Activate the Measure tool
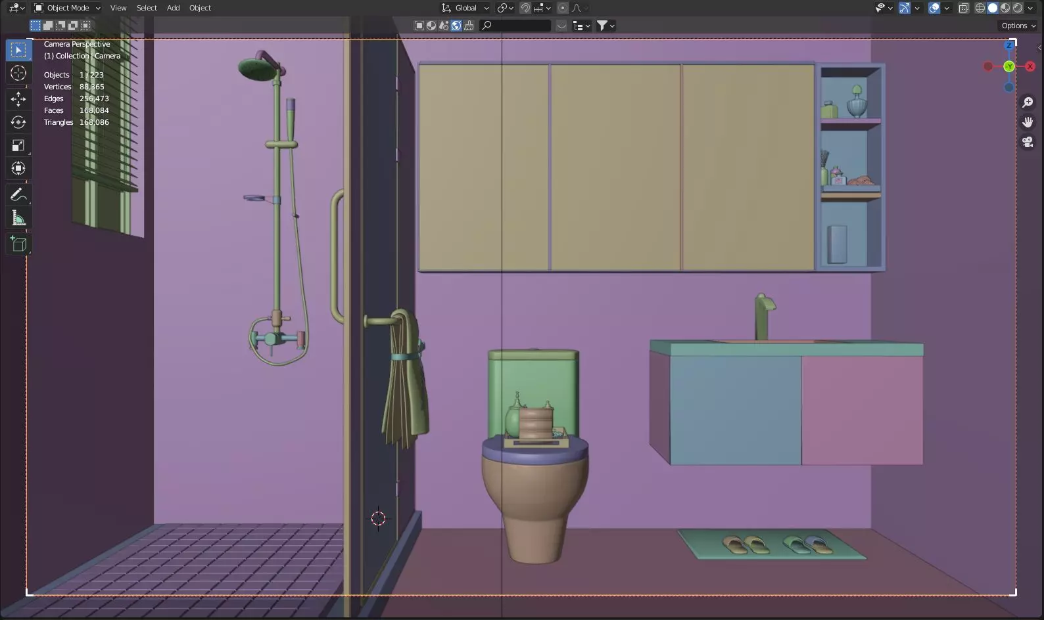The width and height of the screenshot is (1044, 620). point(18,218)
